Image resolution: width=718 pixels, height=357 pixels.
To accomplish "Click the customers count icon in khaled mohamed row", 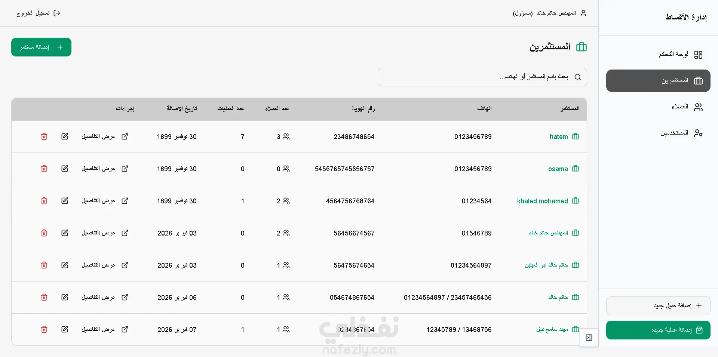I will point(286,201).
